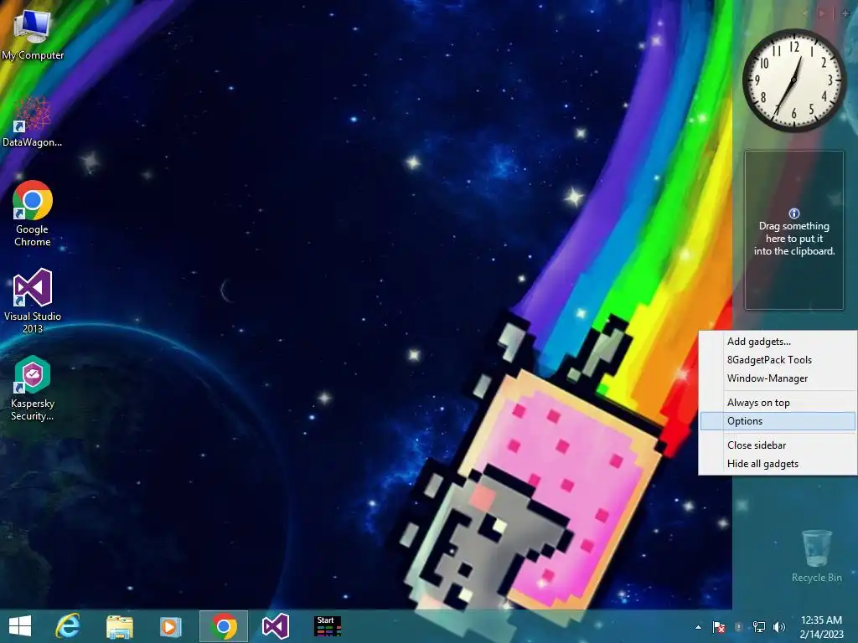The width and height of the screenshot is (858, 643).
Task: Click the clipboard gadget info icon
Action: coord(794,213)
